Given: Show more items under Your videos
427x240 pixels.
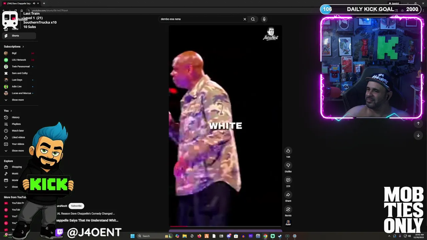Looking at the screenshot, I should pyautogui.click(x=18, y=151).
